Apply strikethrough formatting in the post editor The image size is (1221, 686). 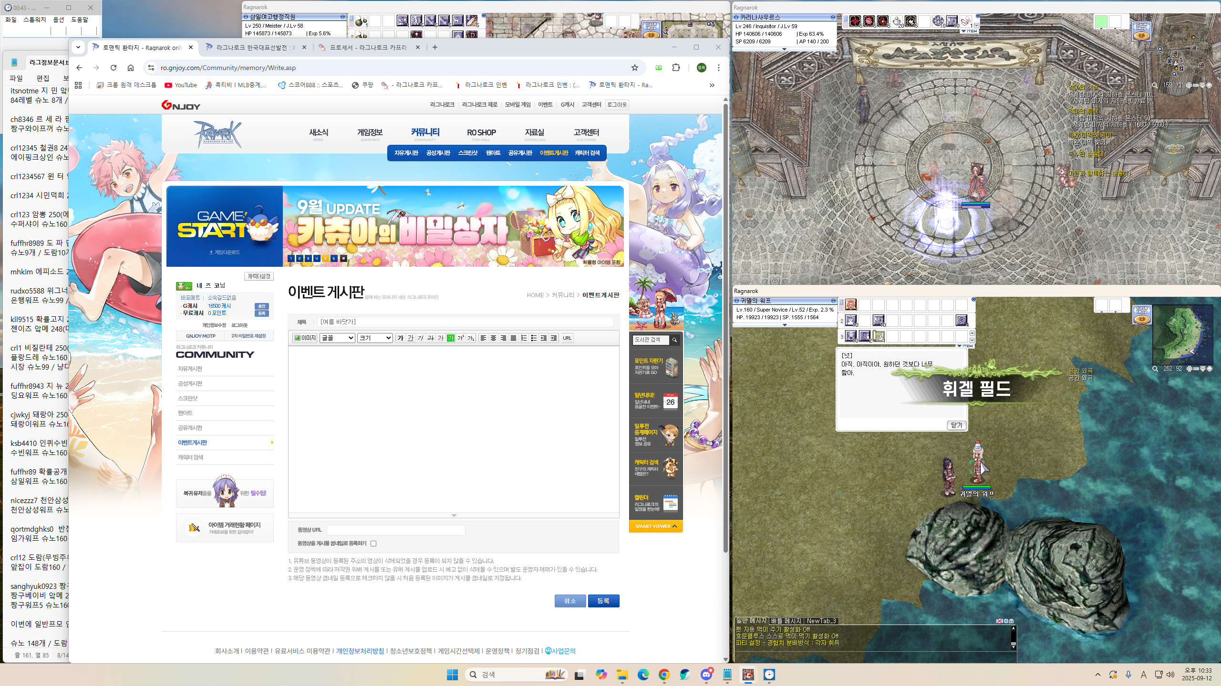coord(431,338)
